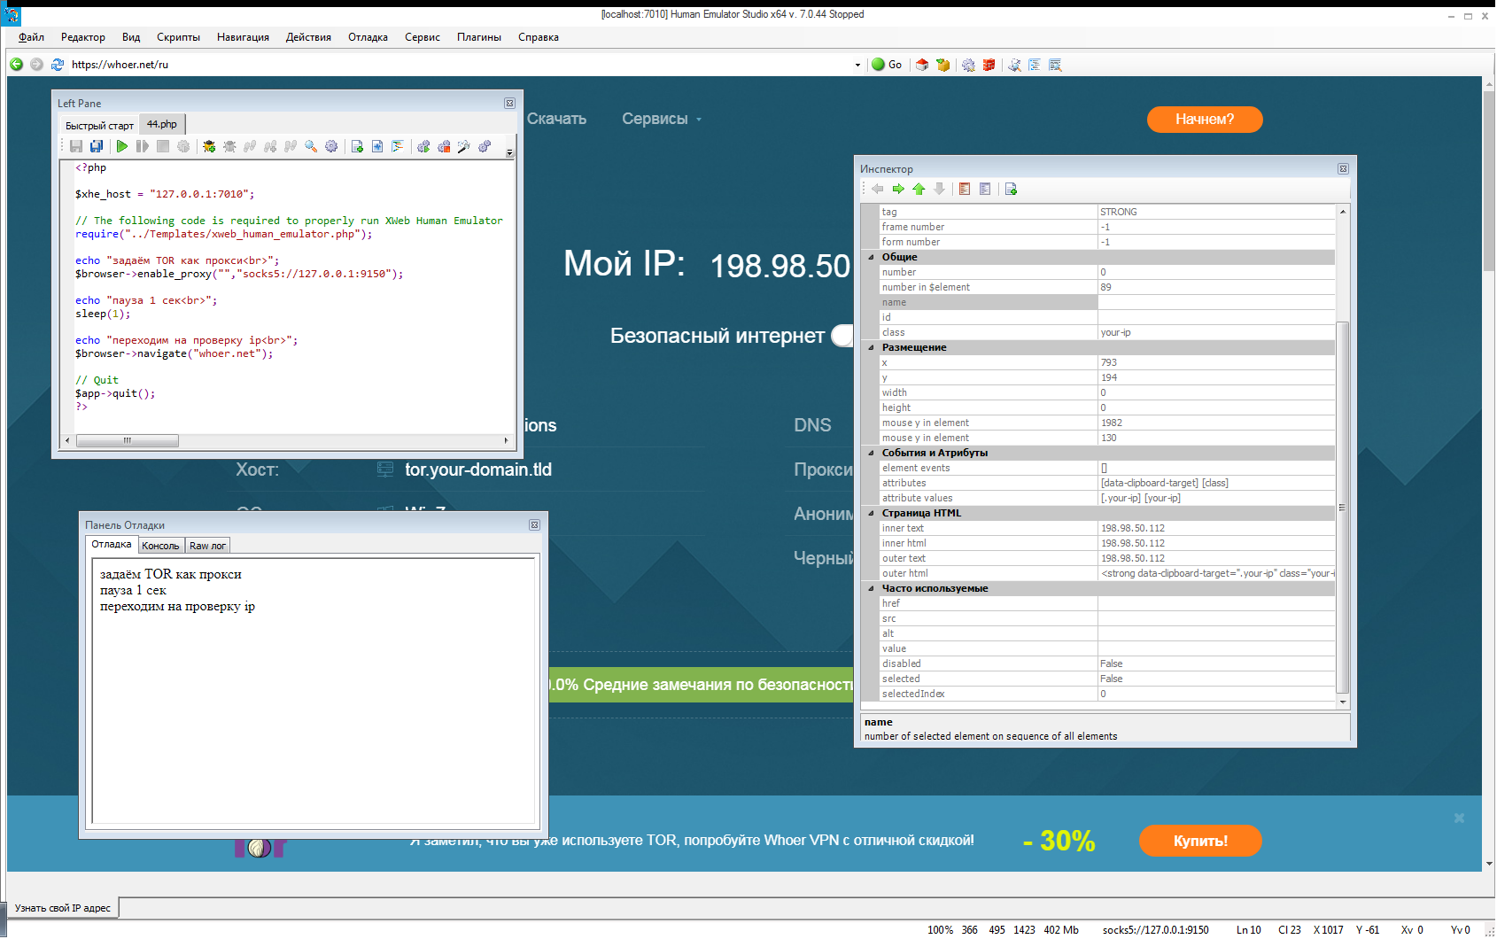Click the code editor horizontal scrollbar thumb
Viewport: 1497px width, 939px height.
pos(128,440)
